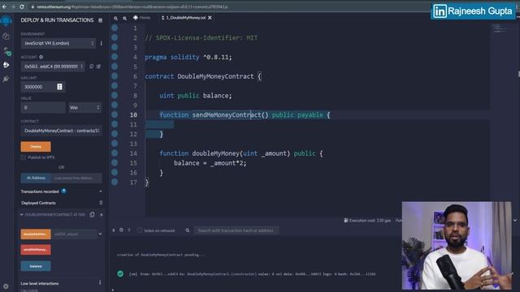Toggle terminal panel collapse icon
Viewport: 520px width, 292px height.
pyautogui.click(x=114, y=230)
